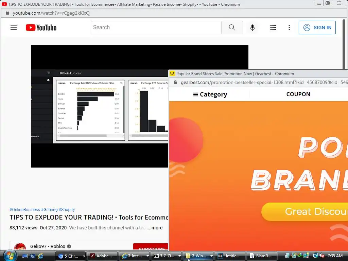This screenshot has height=261, width=348.
Task: Expand the Chromium taskbar group dropdown arrow
Action: point(84,256)
